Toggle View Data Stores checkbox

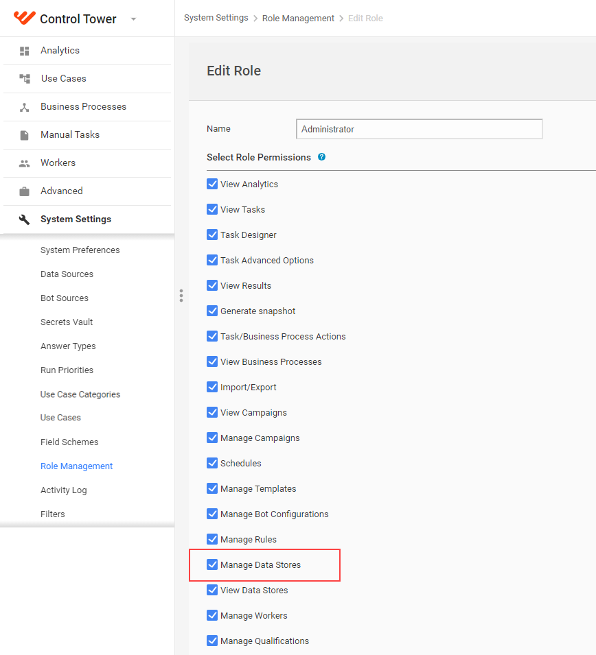[212, 591]
